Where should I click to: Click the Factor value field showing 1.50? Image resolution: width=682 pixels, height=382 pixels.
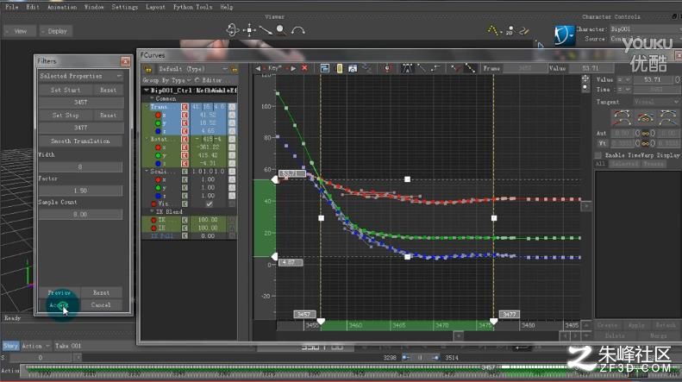(x=80, y=191)
